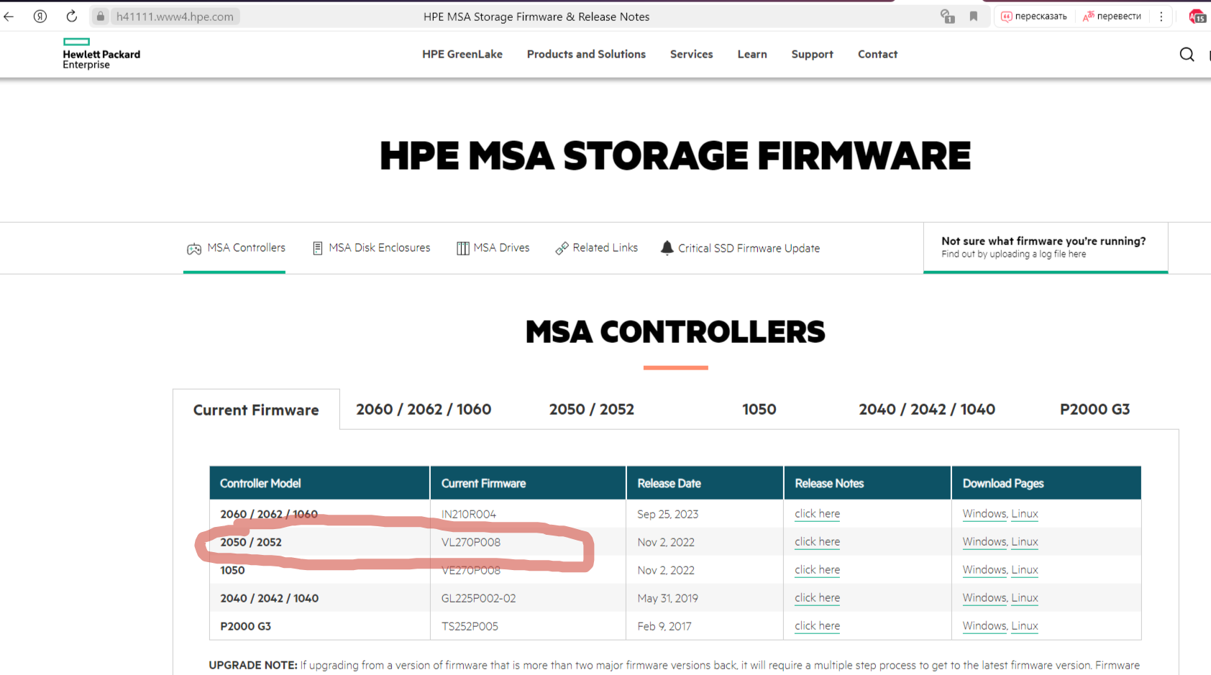Screen dimensions: 1211x675
Task: Open the site search magnifier
Action: pos(1187,55)
